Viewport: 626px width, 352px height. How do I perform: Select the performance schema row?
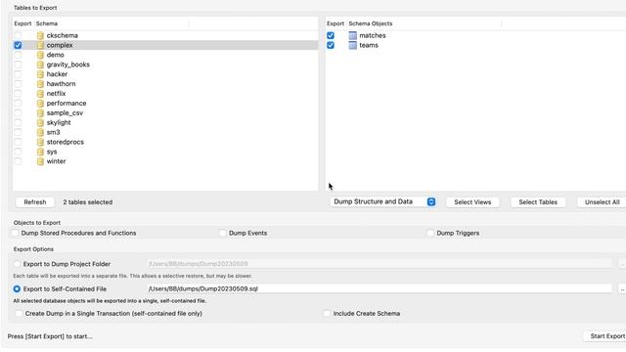click(165, 103)
